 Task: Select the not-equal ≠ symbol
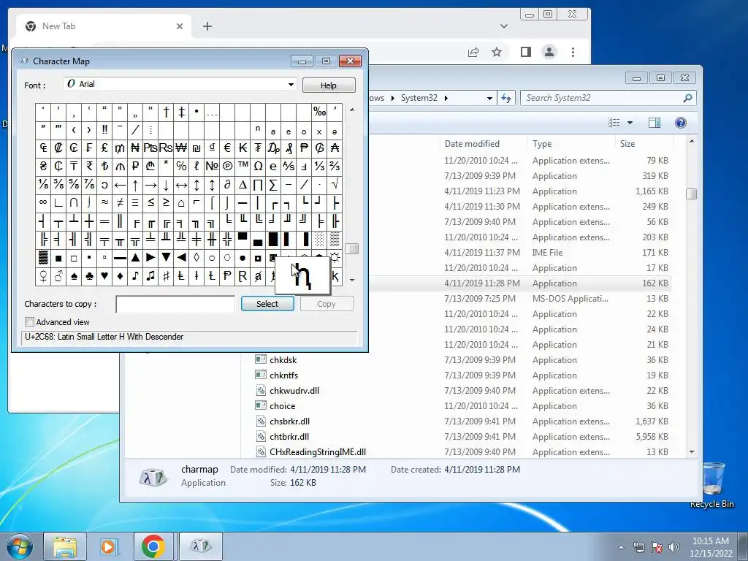(x=120, y=203)
